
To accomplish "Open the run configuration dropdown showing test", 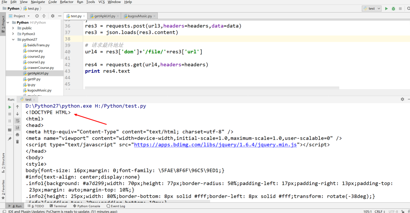I will click(372, 9).
